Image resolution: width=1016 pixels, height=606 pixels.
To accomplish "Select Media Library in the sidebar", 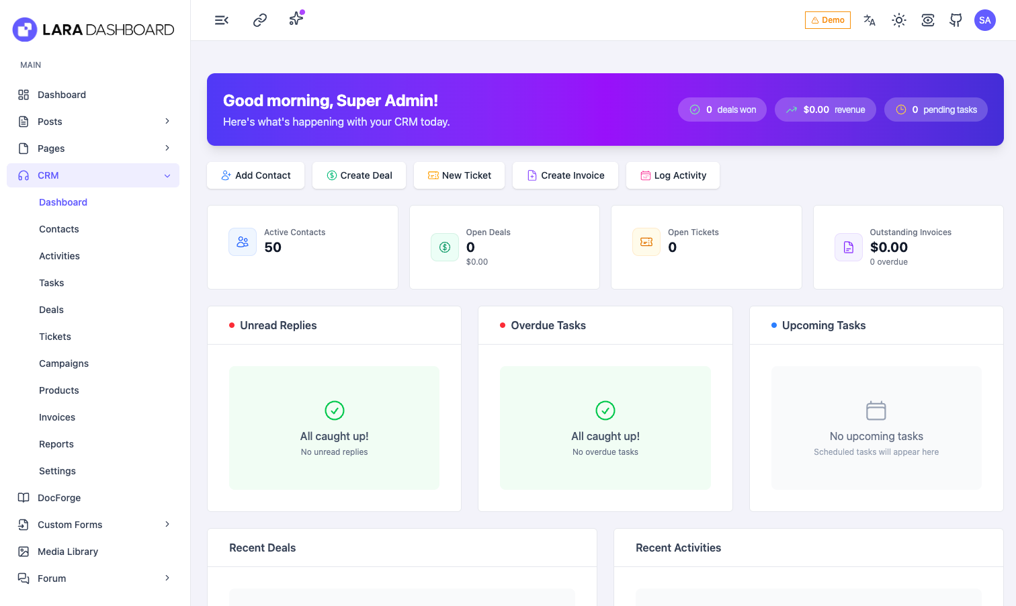I will point(68,552).
